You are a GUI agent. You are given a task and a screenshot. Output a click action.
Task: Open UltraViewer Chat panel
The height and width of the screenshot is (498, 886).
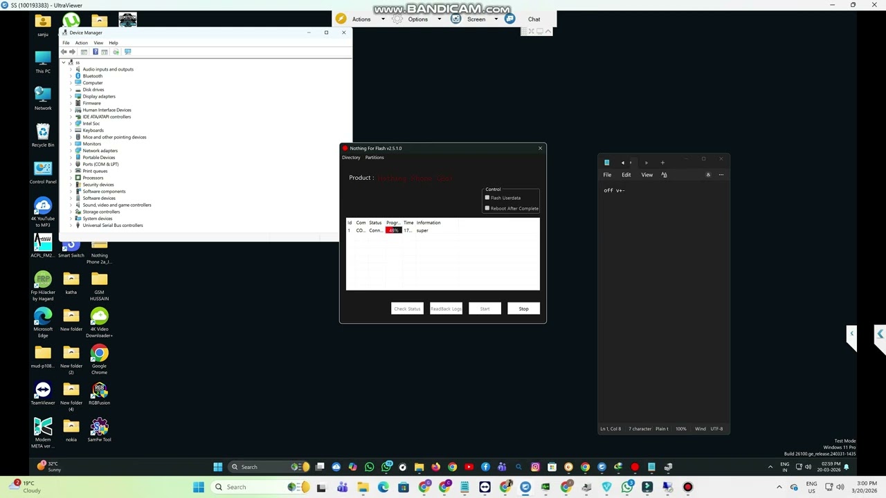534,19
